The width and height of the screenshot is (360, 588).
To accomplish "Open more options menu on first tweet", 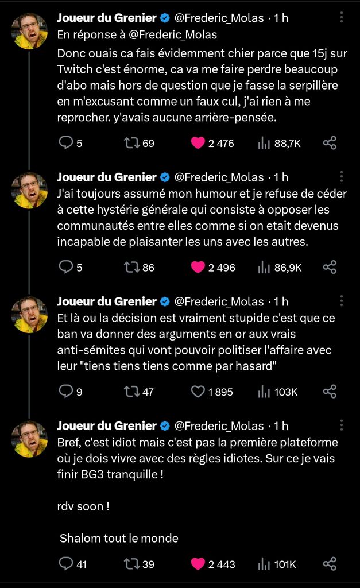I will click(341, 17).
